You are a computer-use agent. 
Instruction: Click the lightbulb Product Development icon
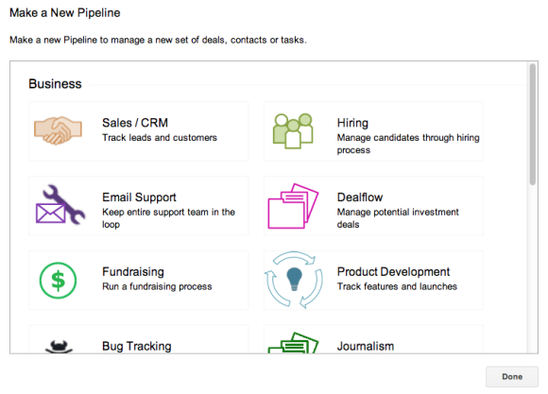point(294,280)
